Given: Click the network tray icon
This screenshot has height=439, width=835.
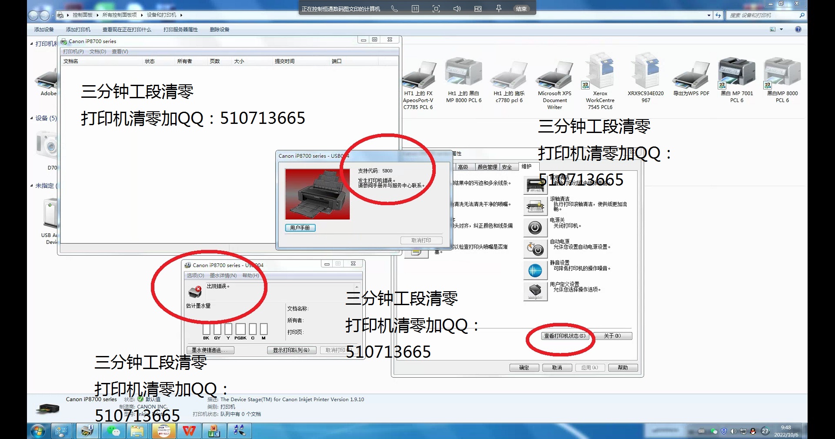Looking at the screenshot, I should click(743, 431).
